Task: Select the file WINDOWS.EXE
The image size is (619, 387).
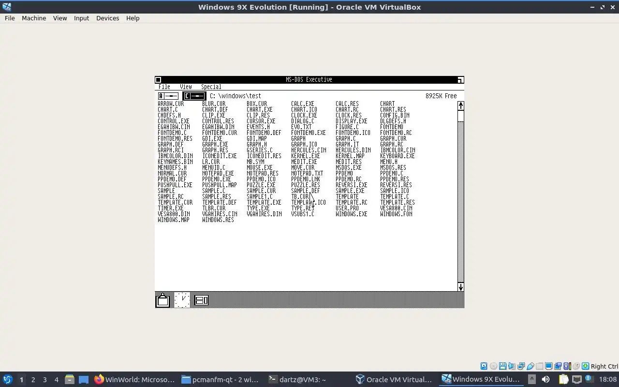Action: [x=352, y=214]
